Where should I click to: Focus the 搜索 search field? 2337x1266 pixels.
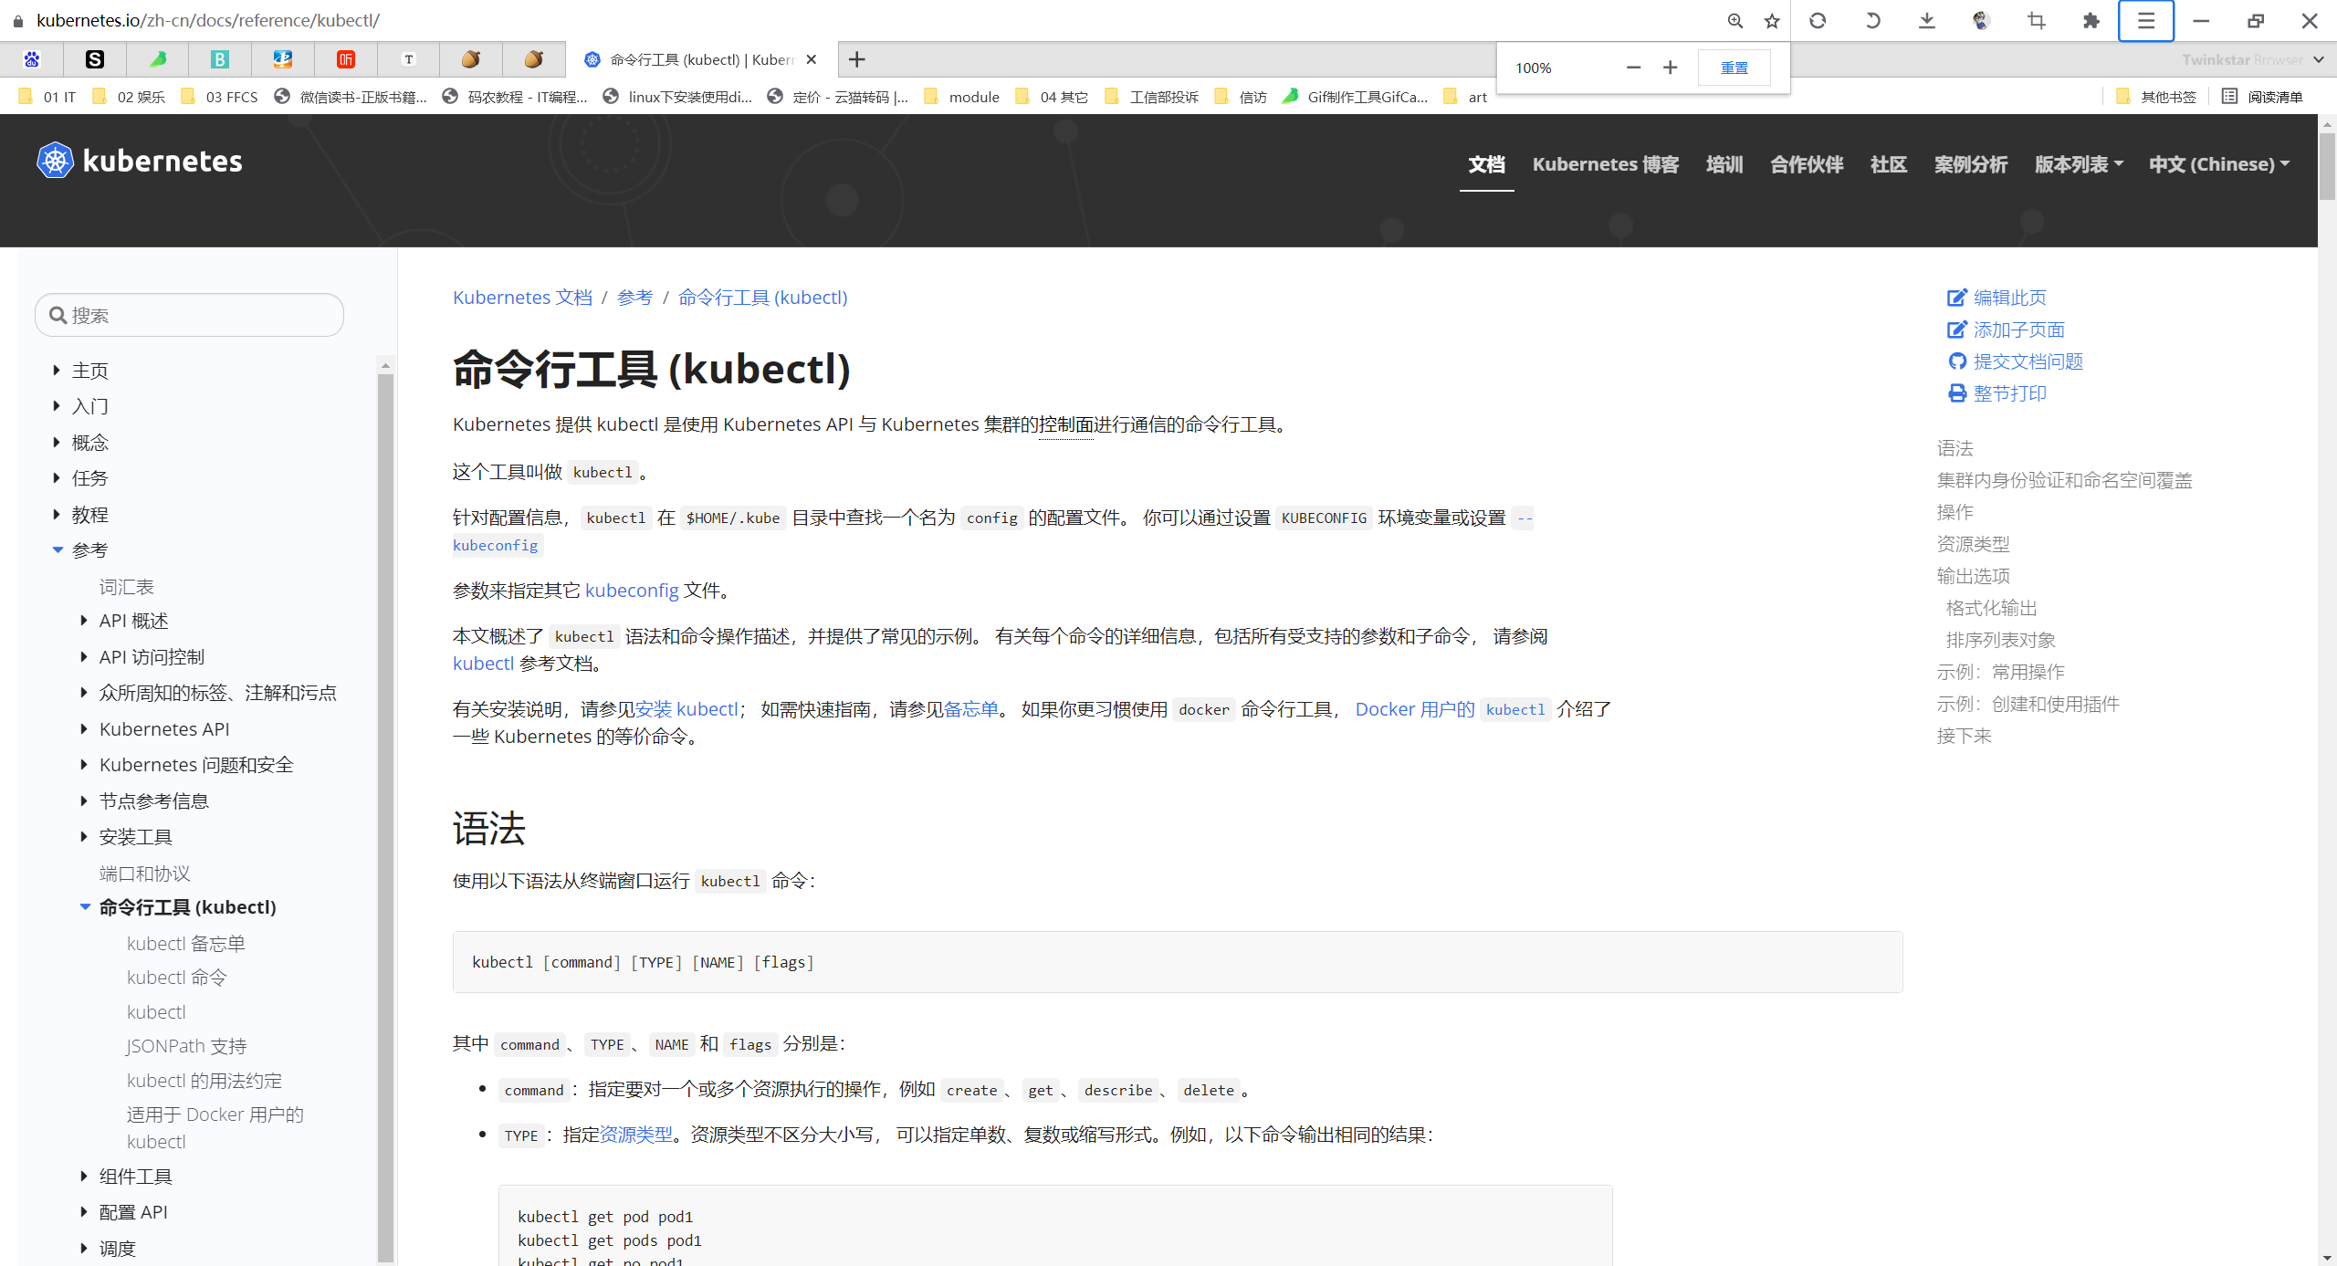(x=189, y=315)
